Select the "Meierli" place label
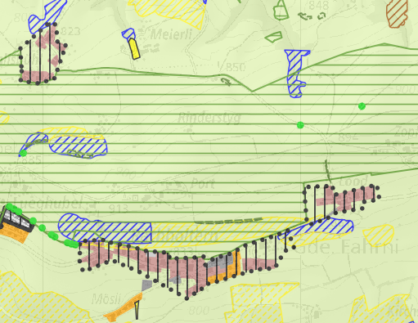The height and width of the screenshot is (323, 418). tap(171, 34)
